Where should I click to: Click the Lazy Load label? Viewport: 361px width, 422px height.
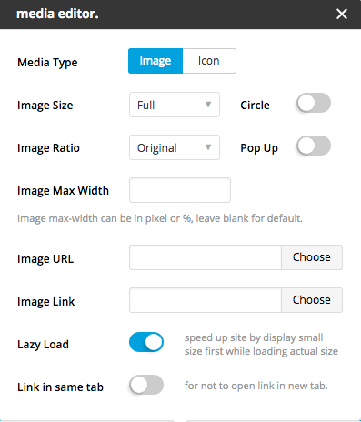43,345
